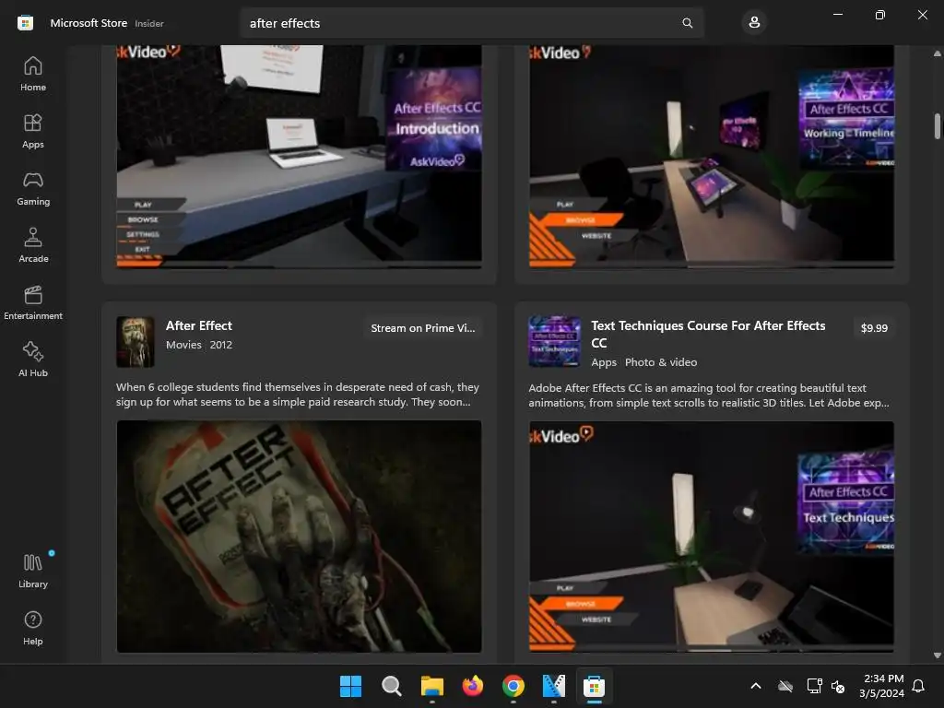Open the Working Timeline course screenshot

coord(712,156)
